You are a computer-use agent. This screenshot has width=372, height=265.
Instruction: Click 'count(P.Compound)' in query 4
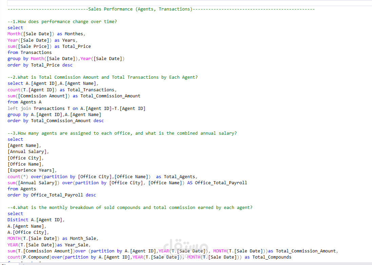tap(30, 257)
